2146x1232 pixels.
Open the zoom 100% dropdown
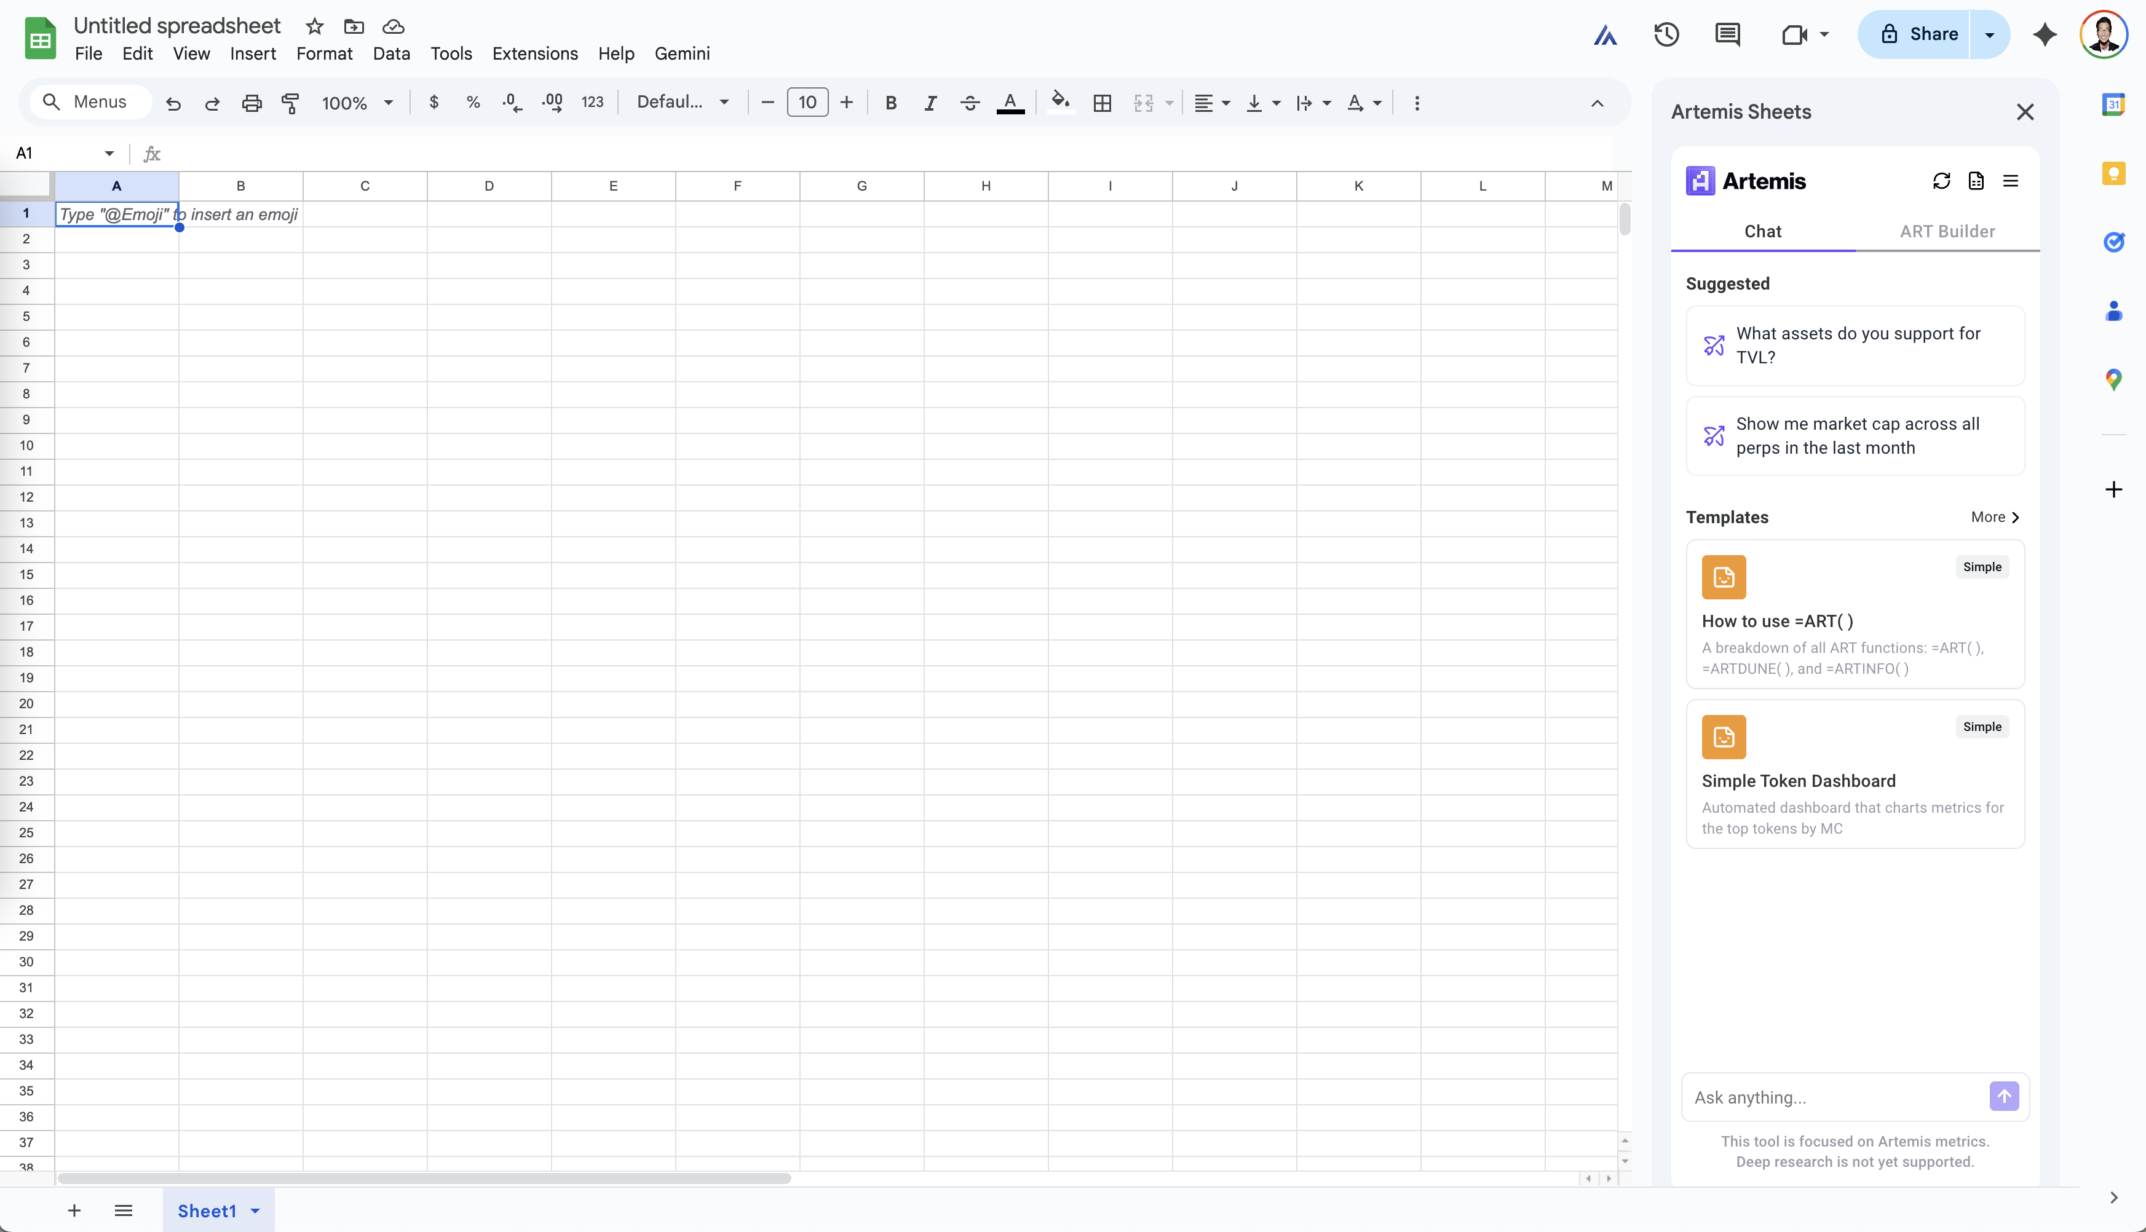pos(357,103)
